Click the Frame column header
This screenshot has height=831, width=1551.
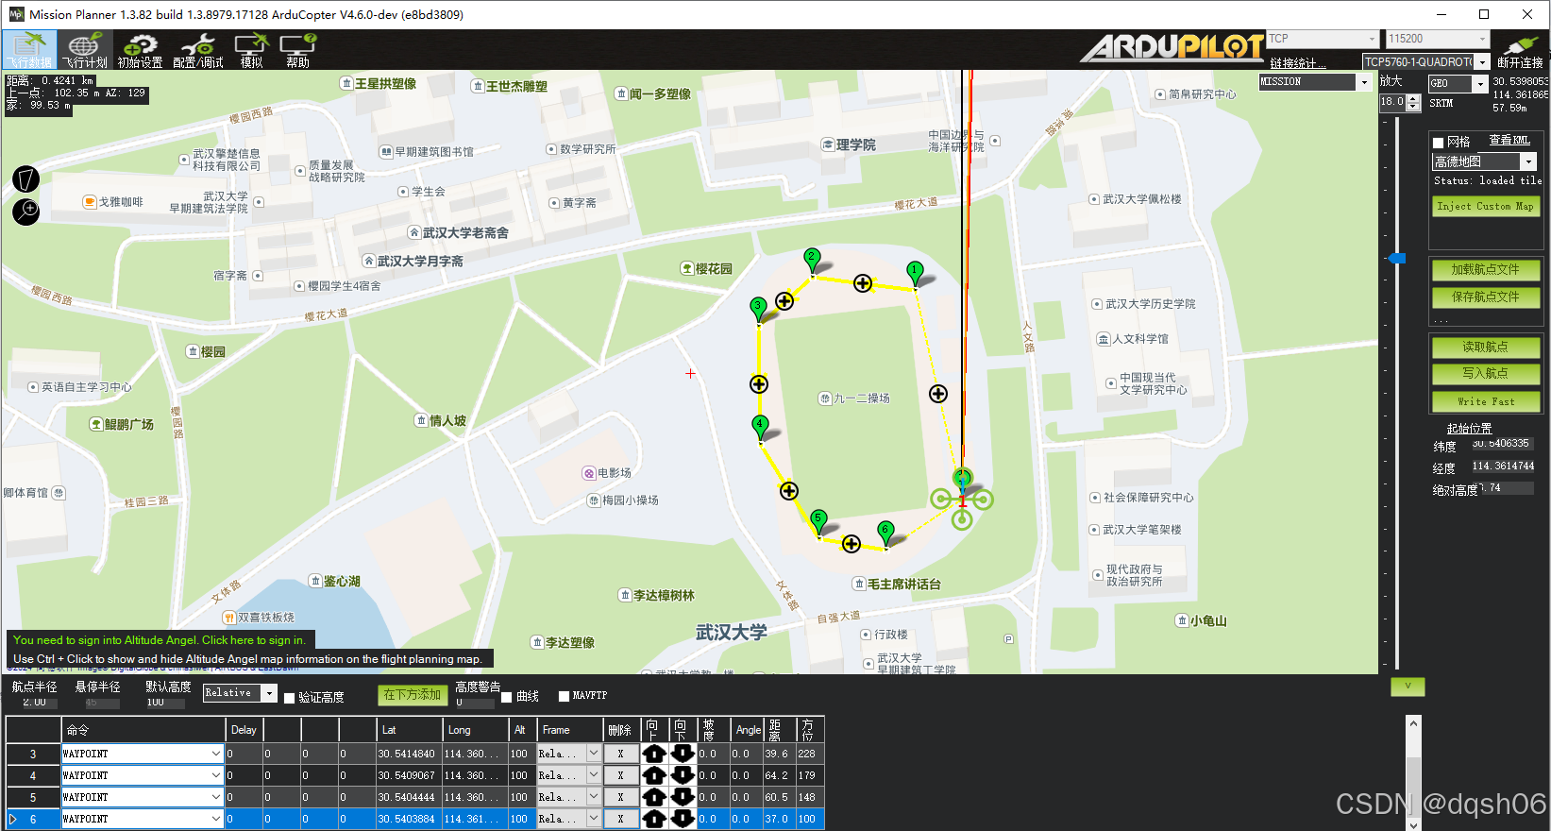569,730
